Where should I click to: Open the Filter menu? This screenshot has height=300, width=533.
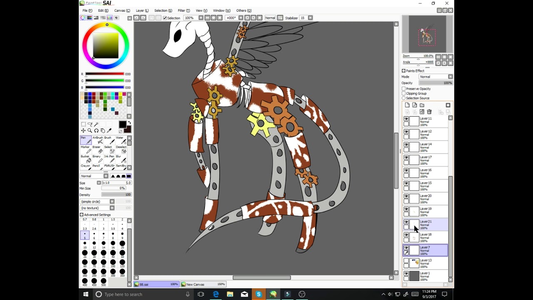(x=184, y=10)
